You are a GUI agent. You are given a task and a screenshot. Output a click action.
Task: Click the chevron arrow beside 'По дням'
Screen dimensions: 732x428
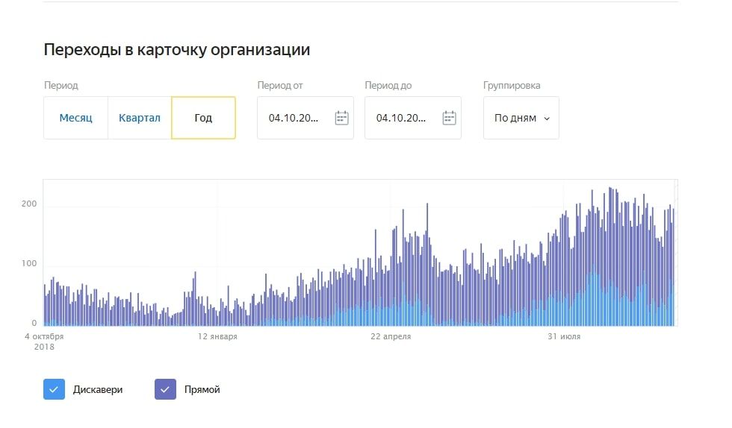(547, 119)
